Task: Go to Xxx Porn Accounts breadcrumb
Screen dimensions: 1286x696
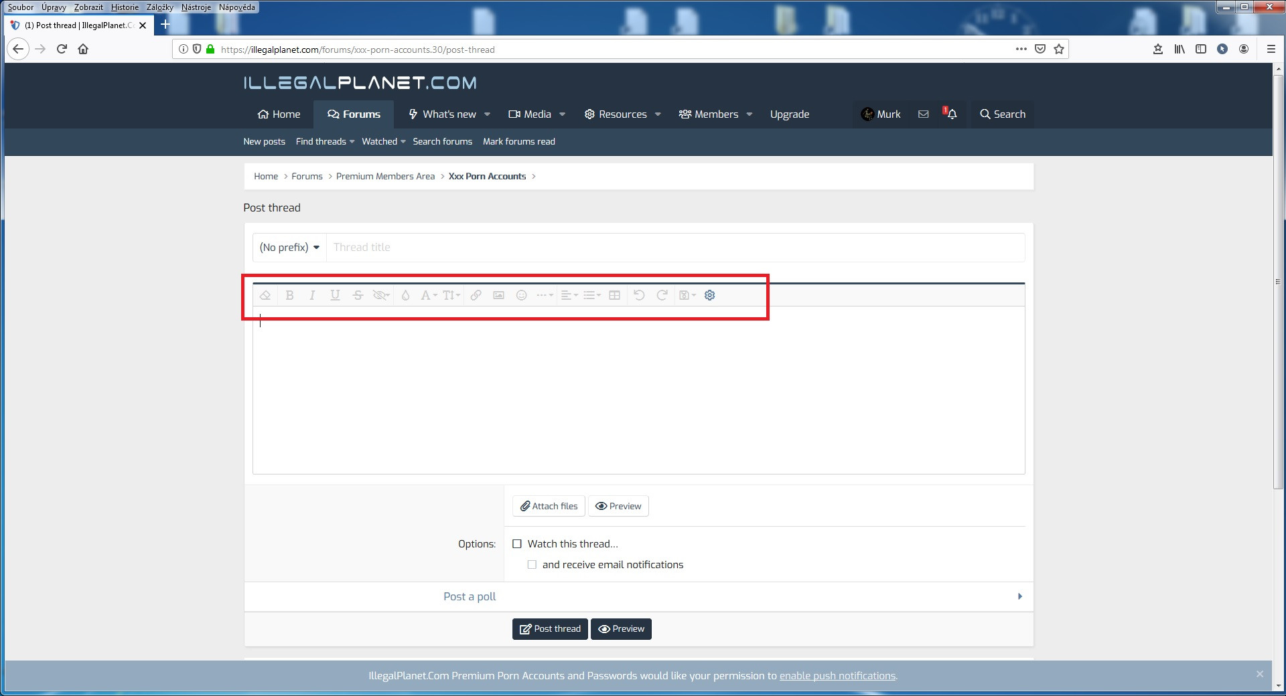Action: (487, 177)
